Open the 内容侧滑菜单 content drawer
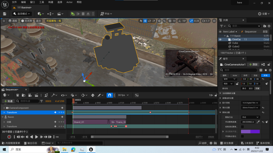273x153 pixels. coord(11,143)
